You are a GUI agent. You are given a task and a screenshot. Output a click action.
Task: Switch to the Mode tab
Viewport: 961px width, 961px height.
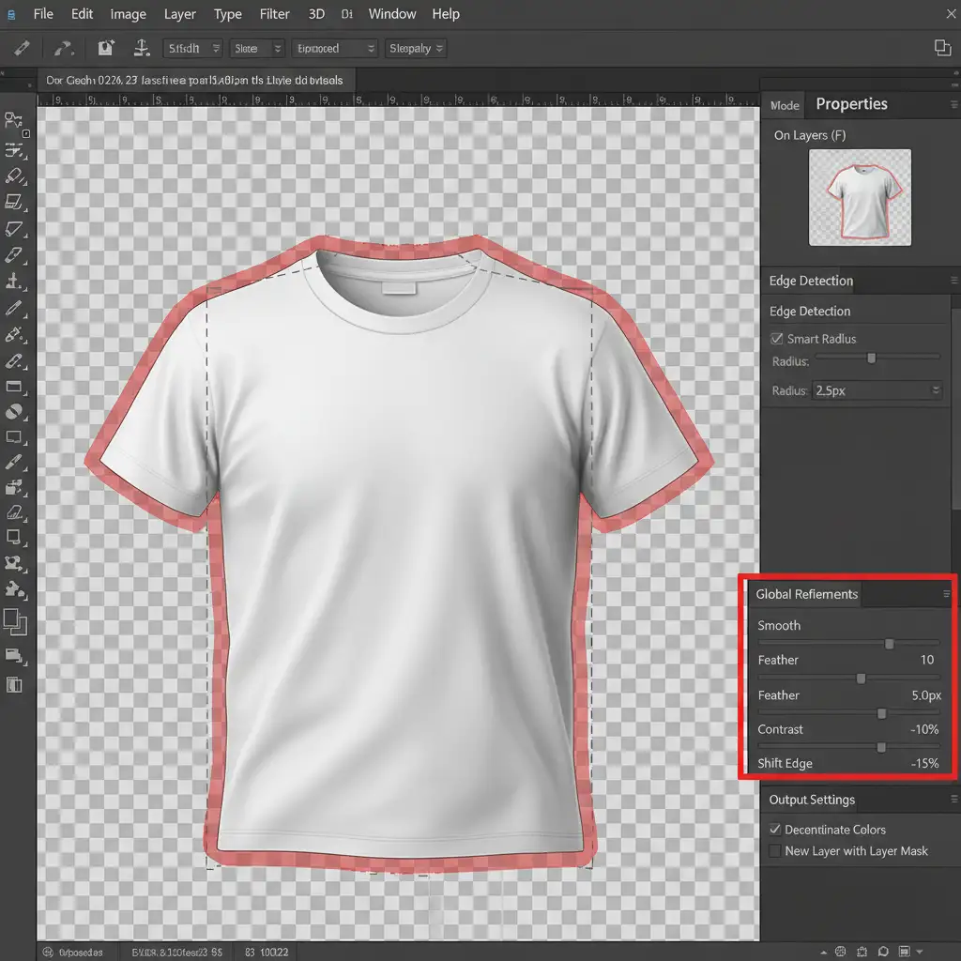[785, 105]
